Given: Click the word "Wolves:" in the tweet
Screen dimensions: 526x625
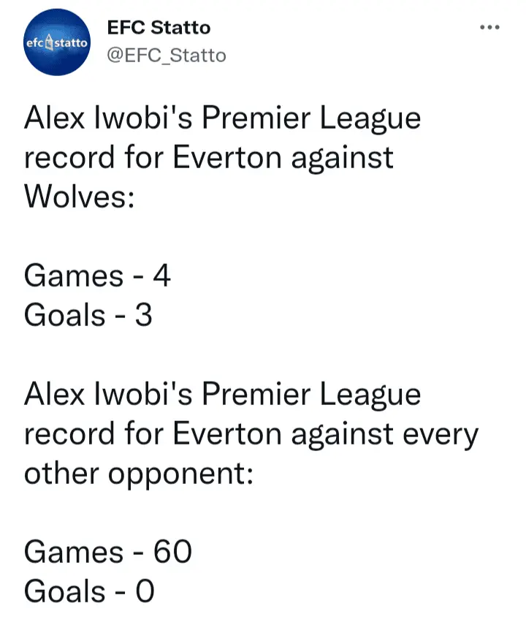Looking at the screenshot, I should [x=80, y=196].
